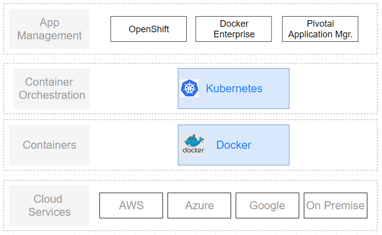Click the Docker whale logo icon

pyautogui.click(x=193, y=145)
